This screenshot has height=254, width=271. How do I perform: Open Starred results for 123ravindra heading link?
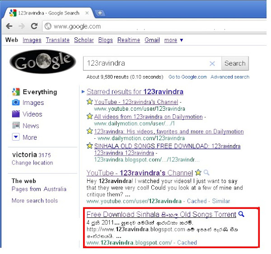tap(135, 92)
